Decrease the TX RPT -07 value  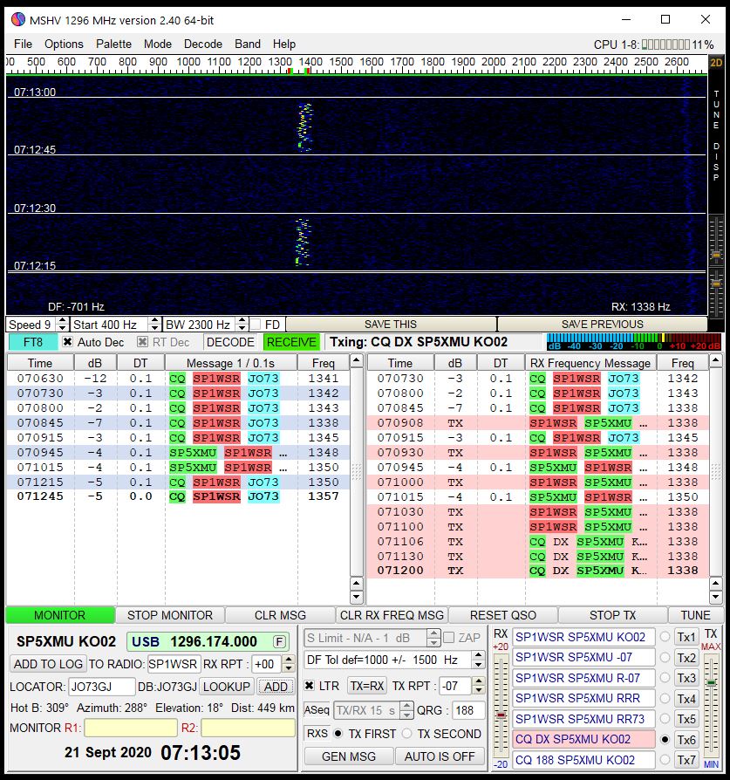[478, 690]
